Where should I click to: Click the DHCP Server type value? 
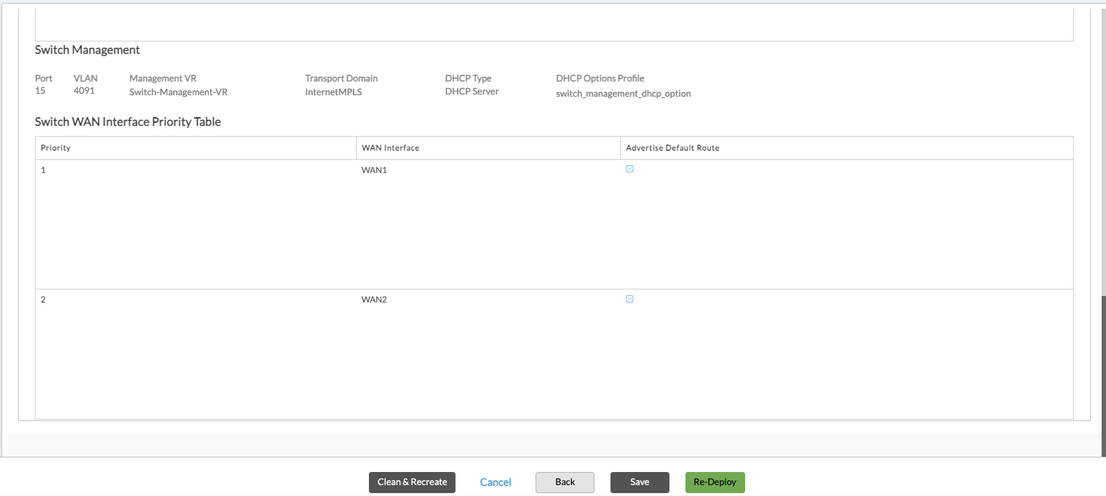472,91
